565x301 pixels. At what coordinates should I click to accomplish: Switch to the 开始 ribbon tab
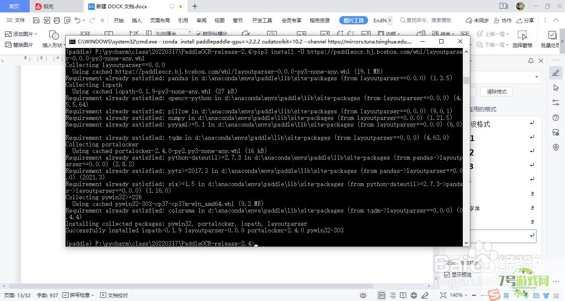pos(119,20)
